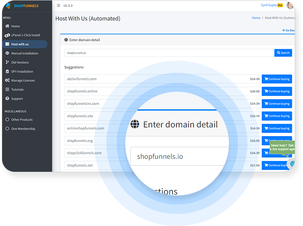The image size is (303, 226).
Task: Open Manage Licenses page
Action: (x=23, y=80)
